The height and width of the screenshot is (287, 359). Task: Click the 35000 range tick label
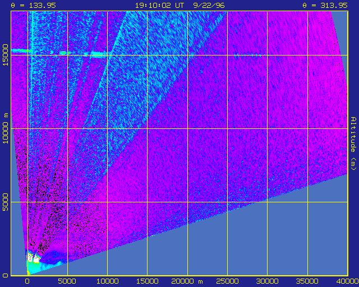tap(307, 281)
